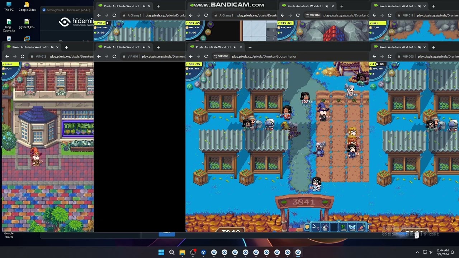Go back in the A Giang 2 window
The image size is (459, 258).
(x=99, y=15)
